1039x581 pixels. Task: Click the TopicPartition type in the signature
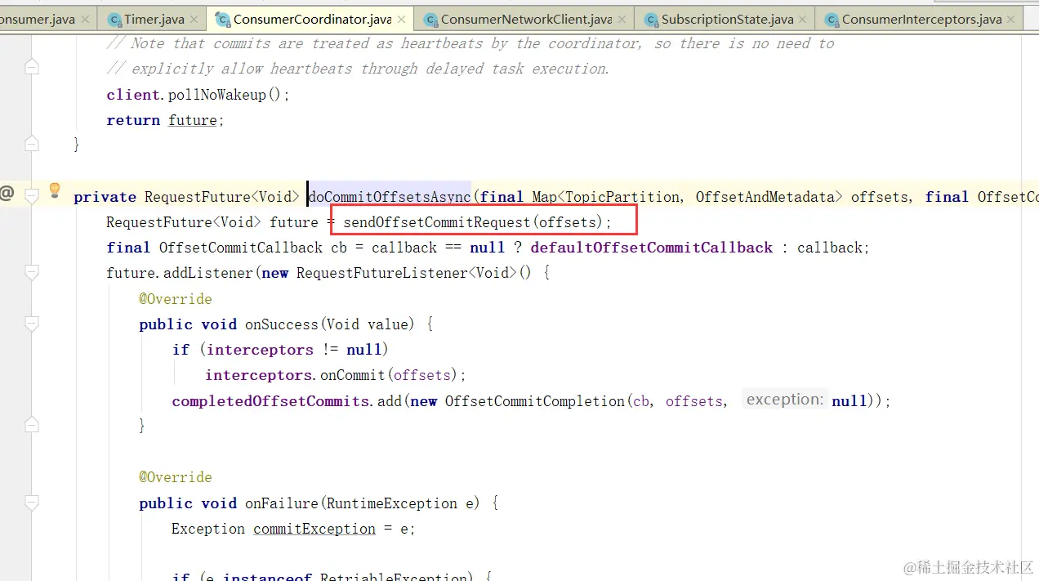pyautogui.click(x=622, y=196)
